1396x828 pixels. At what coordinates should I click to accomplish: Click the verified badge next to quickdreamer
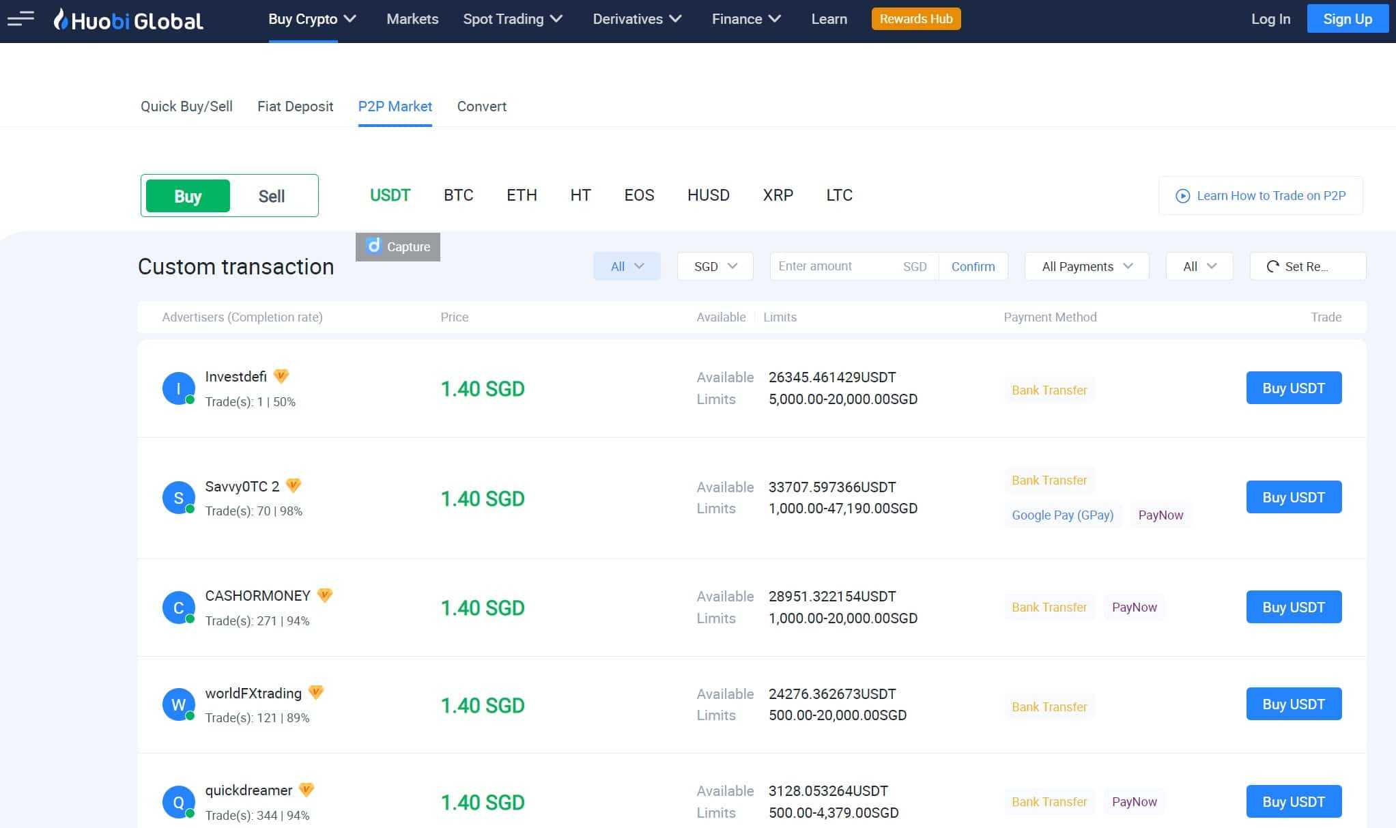[307, 790]
